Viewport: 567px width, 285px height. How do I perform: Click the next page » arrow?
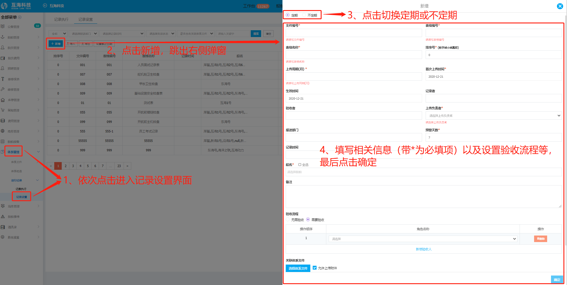click(x=127, y=166)
